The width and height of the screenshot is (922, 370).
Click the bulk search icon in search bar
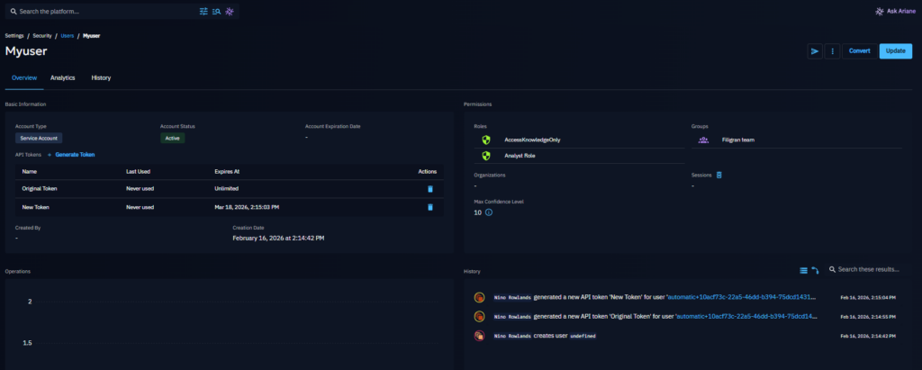click(x=216, y=12)
